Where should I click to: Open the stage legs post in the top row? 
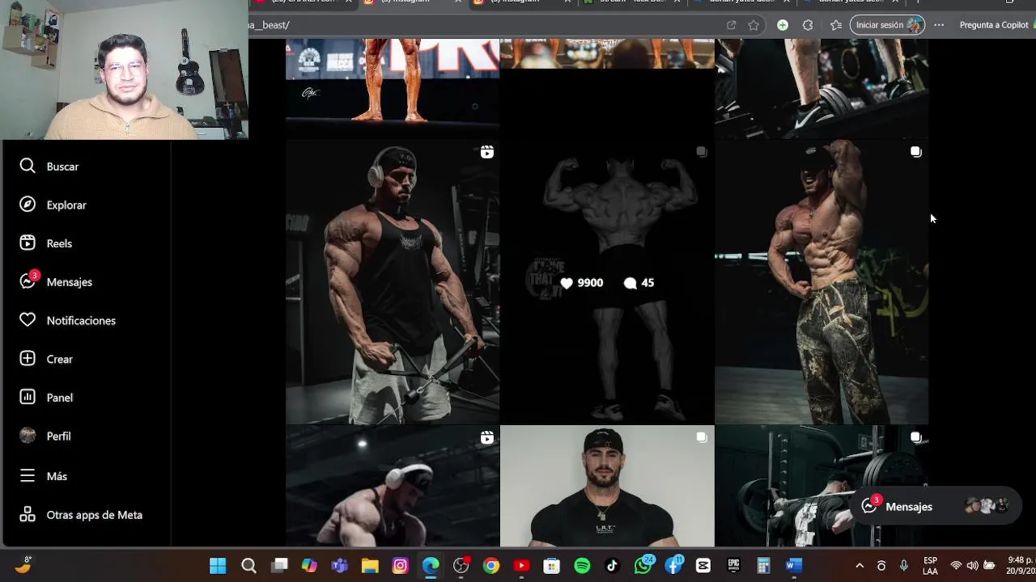click(393, 88)
